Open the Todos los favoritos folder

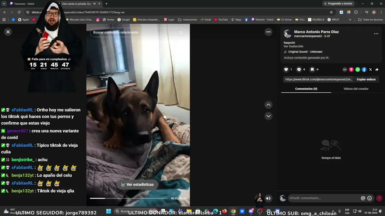[371, 20]
